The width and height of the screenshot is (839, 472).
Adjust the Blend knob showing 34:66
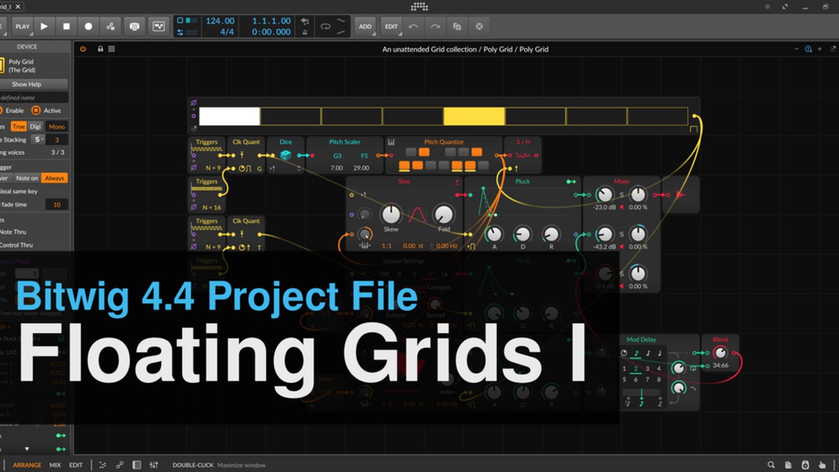coord(720,353)
